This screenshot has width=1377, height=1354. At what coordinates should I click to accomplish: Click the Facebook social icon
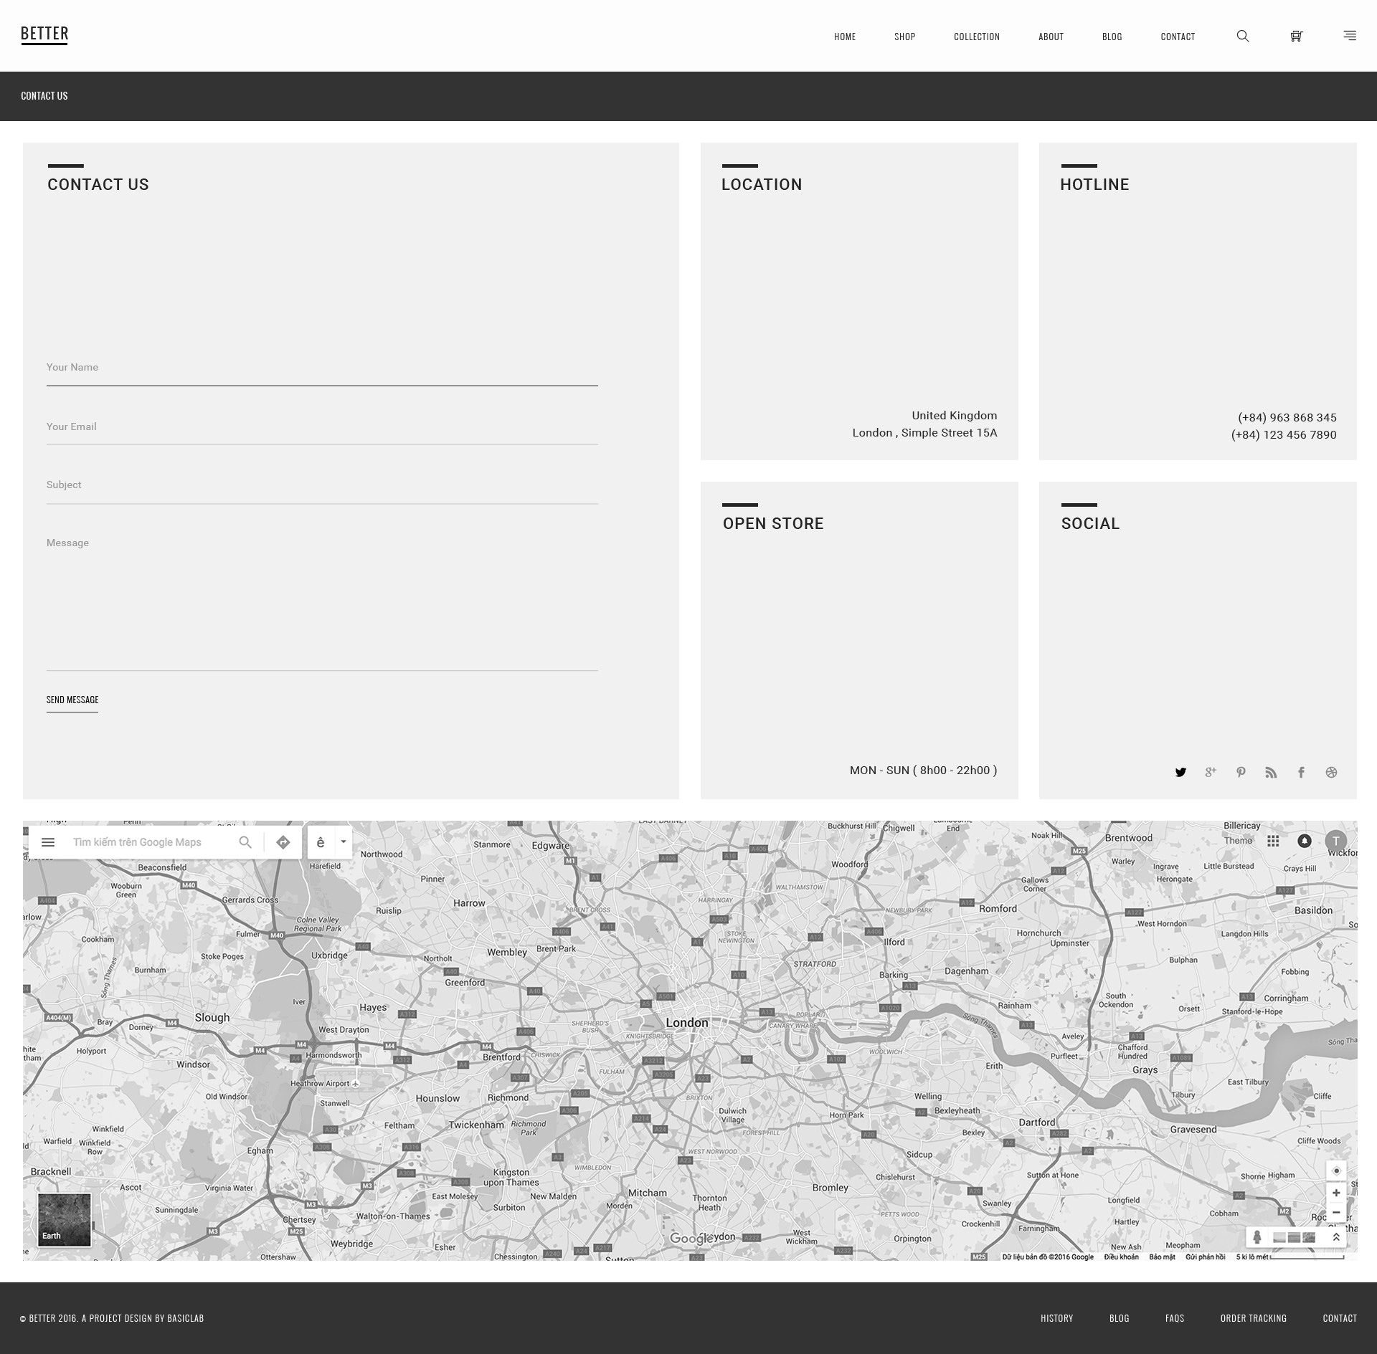pyautogui.click(x=1301, y=771)
